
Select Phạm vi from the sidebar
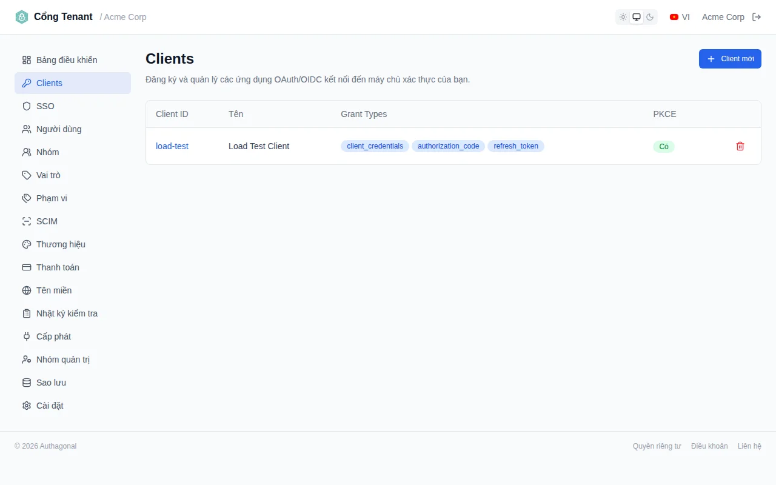(73, 198)
